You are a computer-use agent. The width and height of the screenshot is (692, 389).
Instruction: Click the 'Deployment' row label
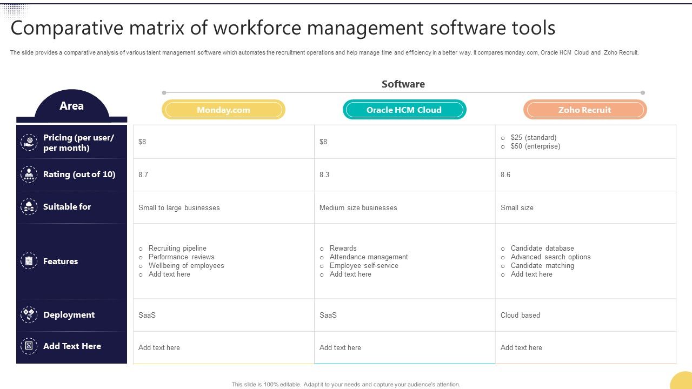click(69, 315)
